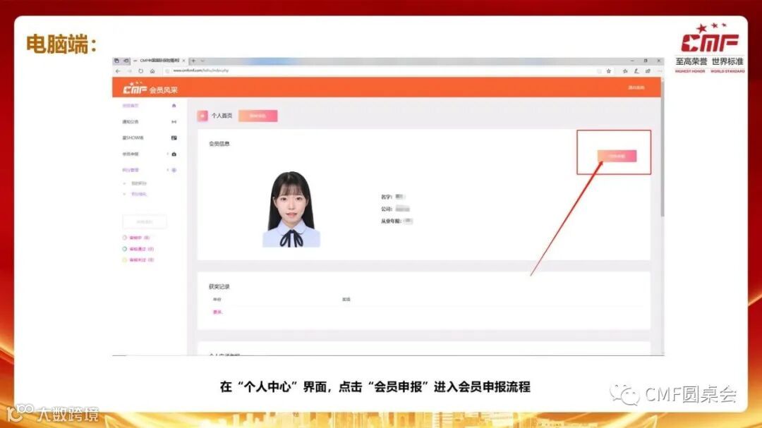Click the share icon in browser toolbar
This screenshot has height=428, width=762.
648,71
